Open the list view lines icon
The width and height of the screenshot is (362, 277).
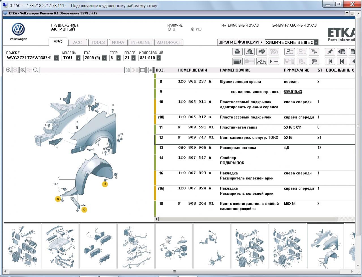pyautogui.click(x=237, y=61)
